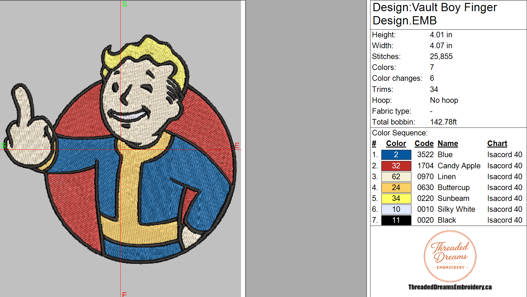Screen dimensions: 527x297
Task: Click the Threaded Dreams Embroidery logo
Action: pyautogui.click(x=450, y=256)
